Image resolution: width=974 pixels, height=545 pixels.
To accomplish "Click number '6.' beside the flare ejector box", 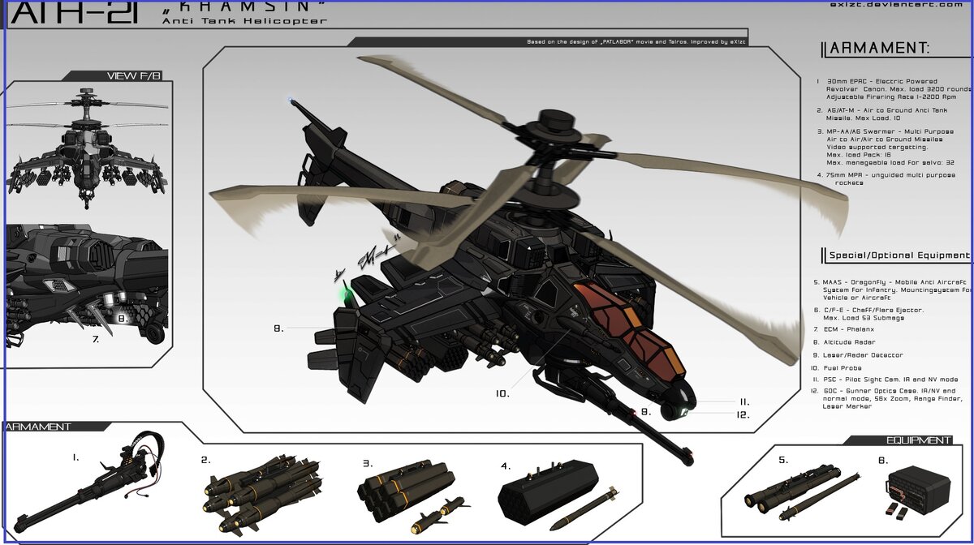I will [883, 460].
